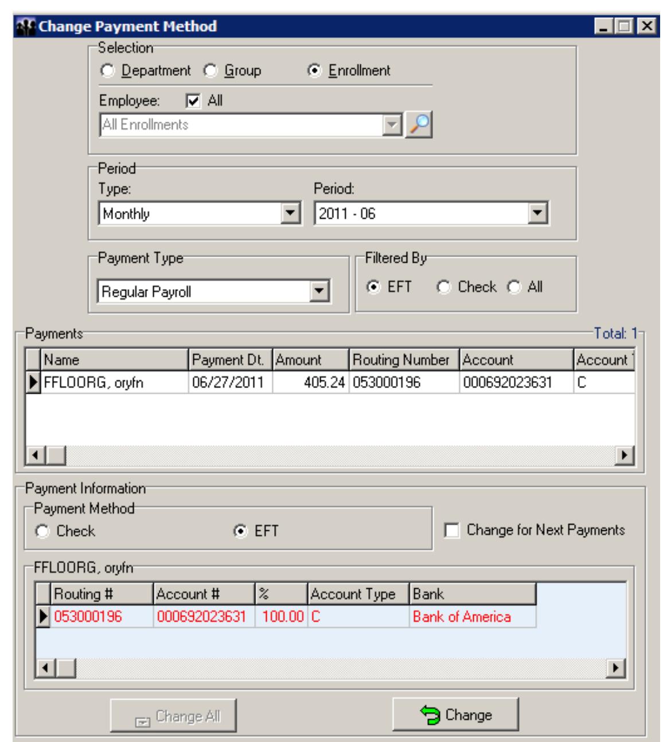This screenshot has height=742, width=667.
Task: Enable Change for Next Payments checkbox
Action: point(453,531)
